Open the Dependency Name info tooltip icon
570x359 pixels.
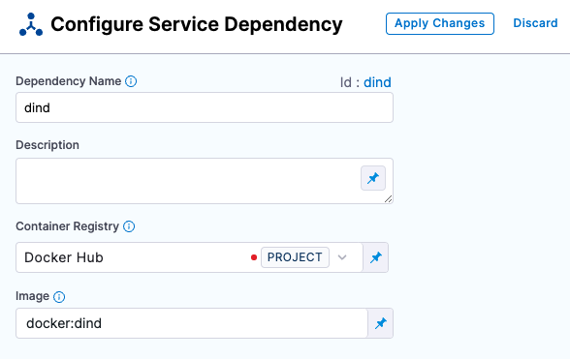131,81
